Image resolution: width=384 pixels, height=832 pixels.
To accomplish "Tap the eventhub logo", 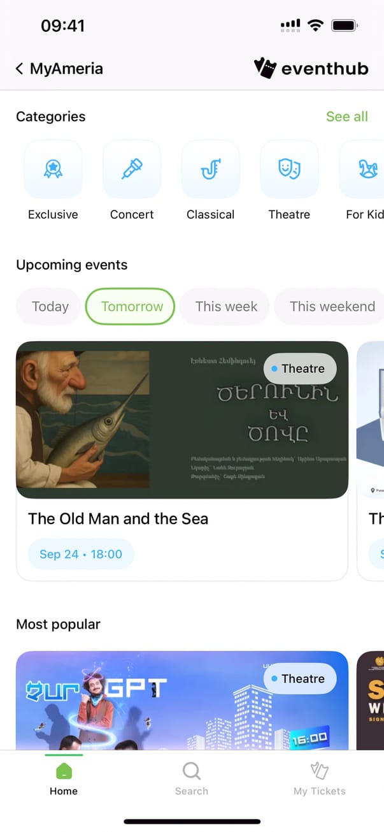I will point(311,68).
